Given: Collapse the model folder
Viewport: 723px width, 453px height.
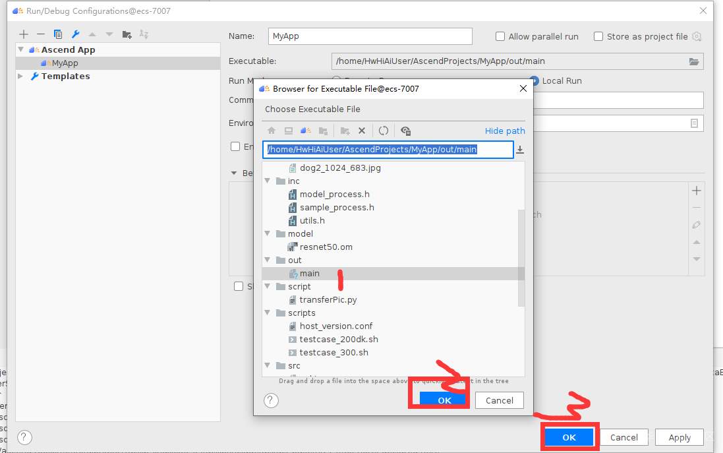Looking at the screenshot, I should pyautogui.click(x=268, y=234).
